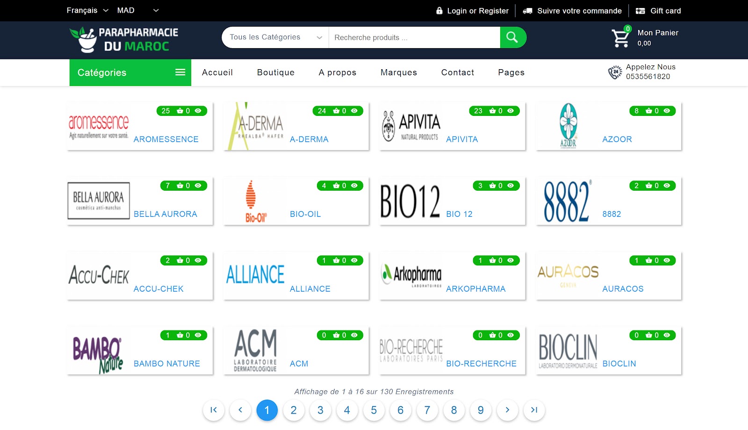
Task: Click basket icon on Azoor card
Action: point(648,111)
